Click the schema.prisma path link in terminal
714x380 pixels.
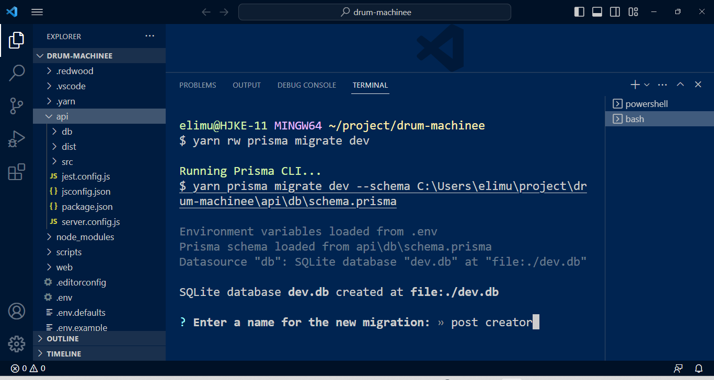point(383,194)
